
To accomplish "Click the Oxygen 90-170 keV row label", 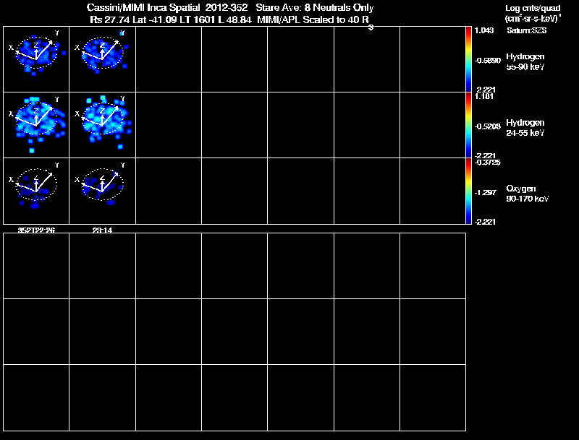I will [x=528, y=194].
